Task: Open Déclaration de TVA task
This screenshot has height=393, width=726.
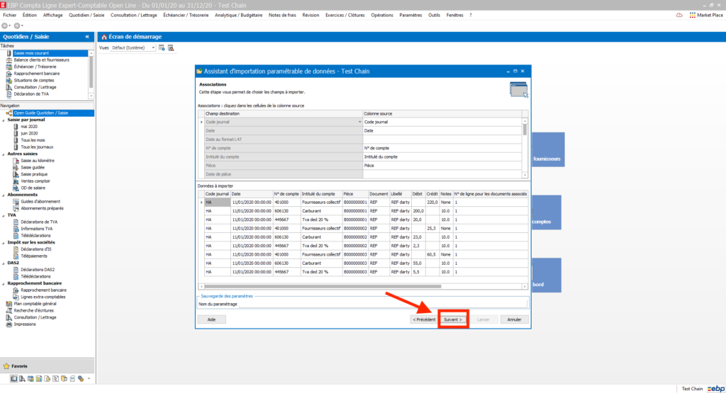Action: [x=31, y=94]
